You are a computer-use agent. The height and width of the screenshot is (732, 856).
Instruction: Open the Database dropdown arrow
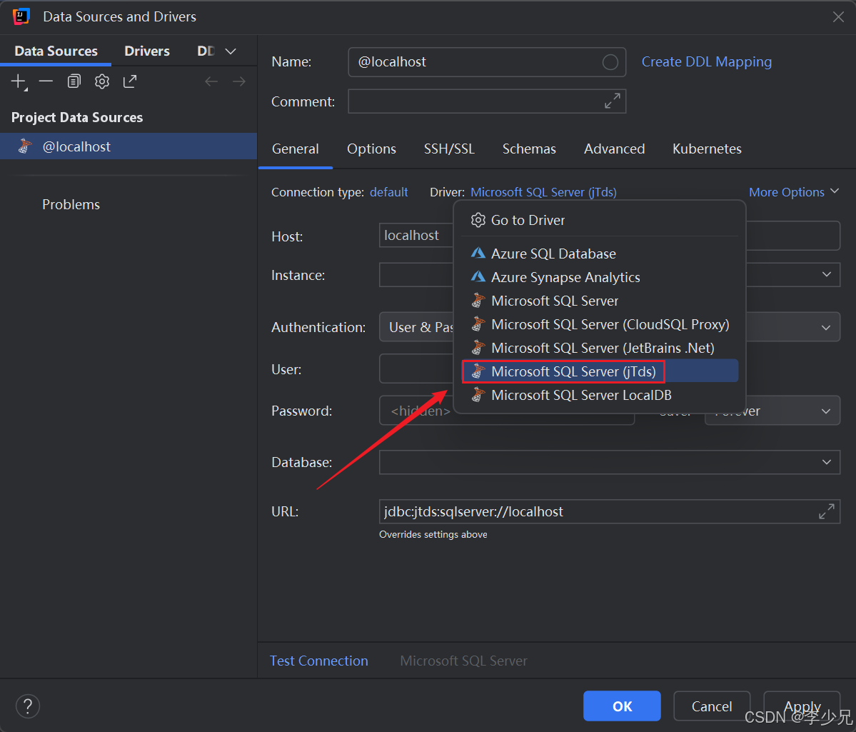[x=827, y=462]
